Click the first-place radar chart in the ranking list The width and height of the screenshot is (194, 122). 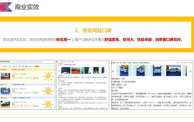48,76
